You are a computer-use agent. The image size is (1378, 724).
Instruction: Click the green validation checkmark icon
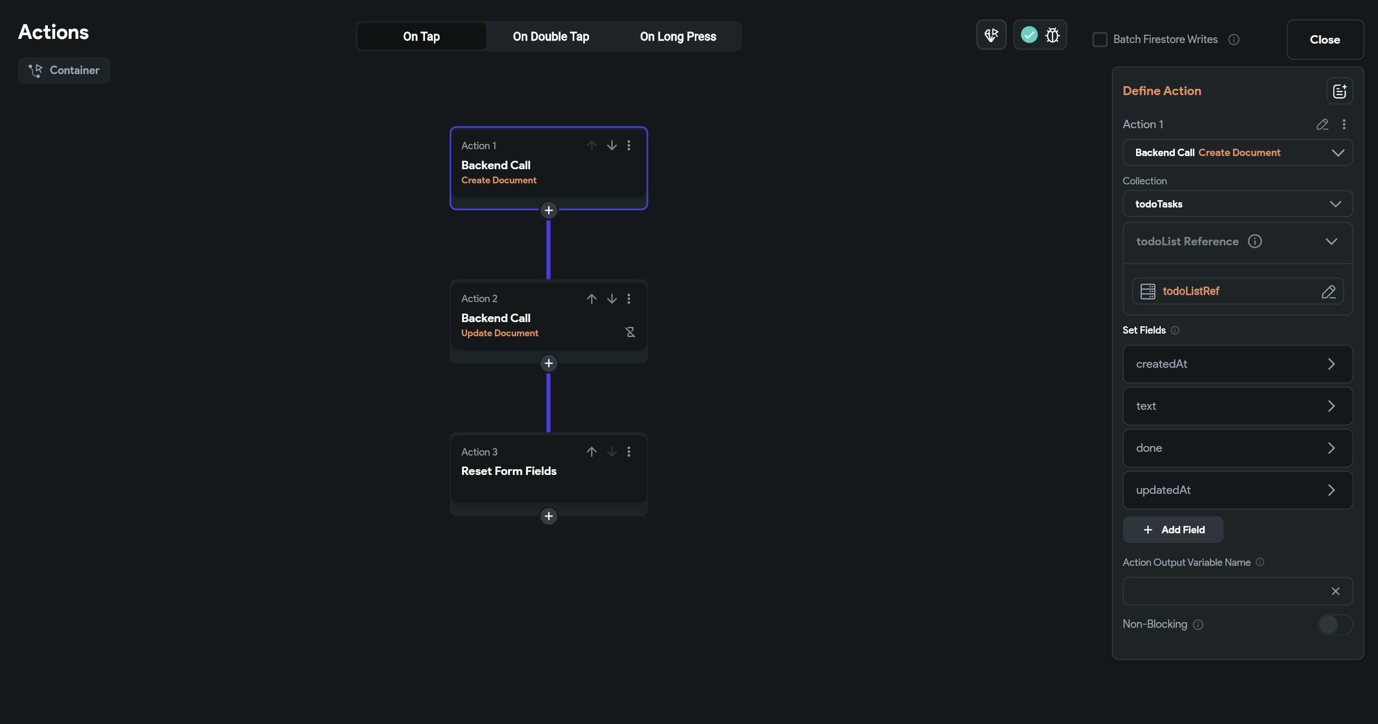[x=1029, y=35]
